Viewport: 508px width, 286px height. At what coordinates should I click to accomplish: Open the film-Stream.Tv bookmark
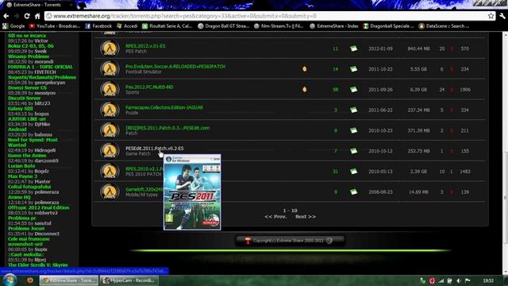[x=279, y=26]
